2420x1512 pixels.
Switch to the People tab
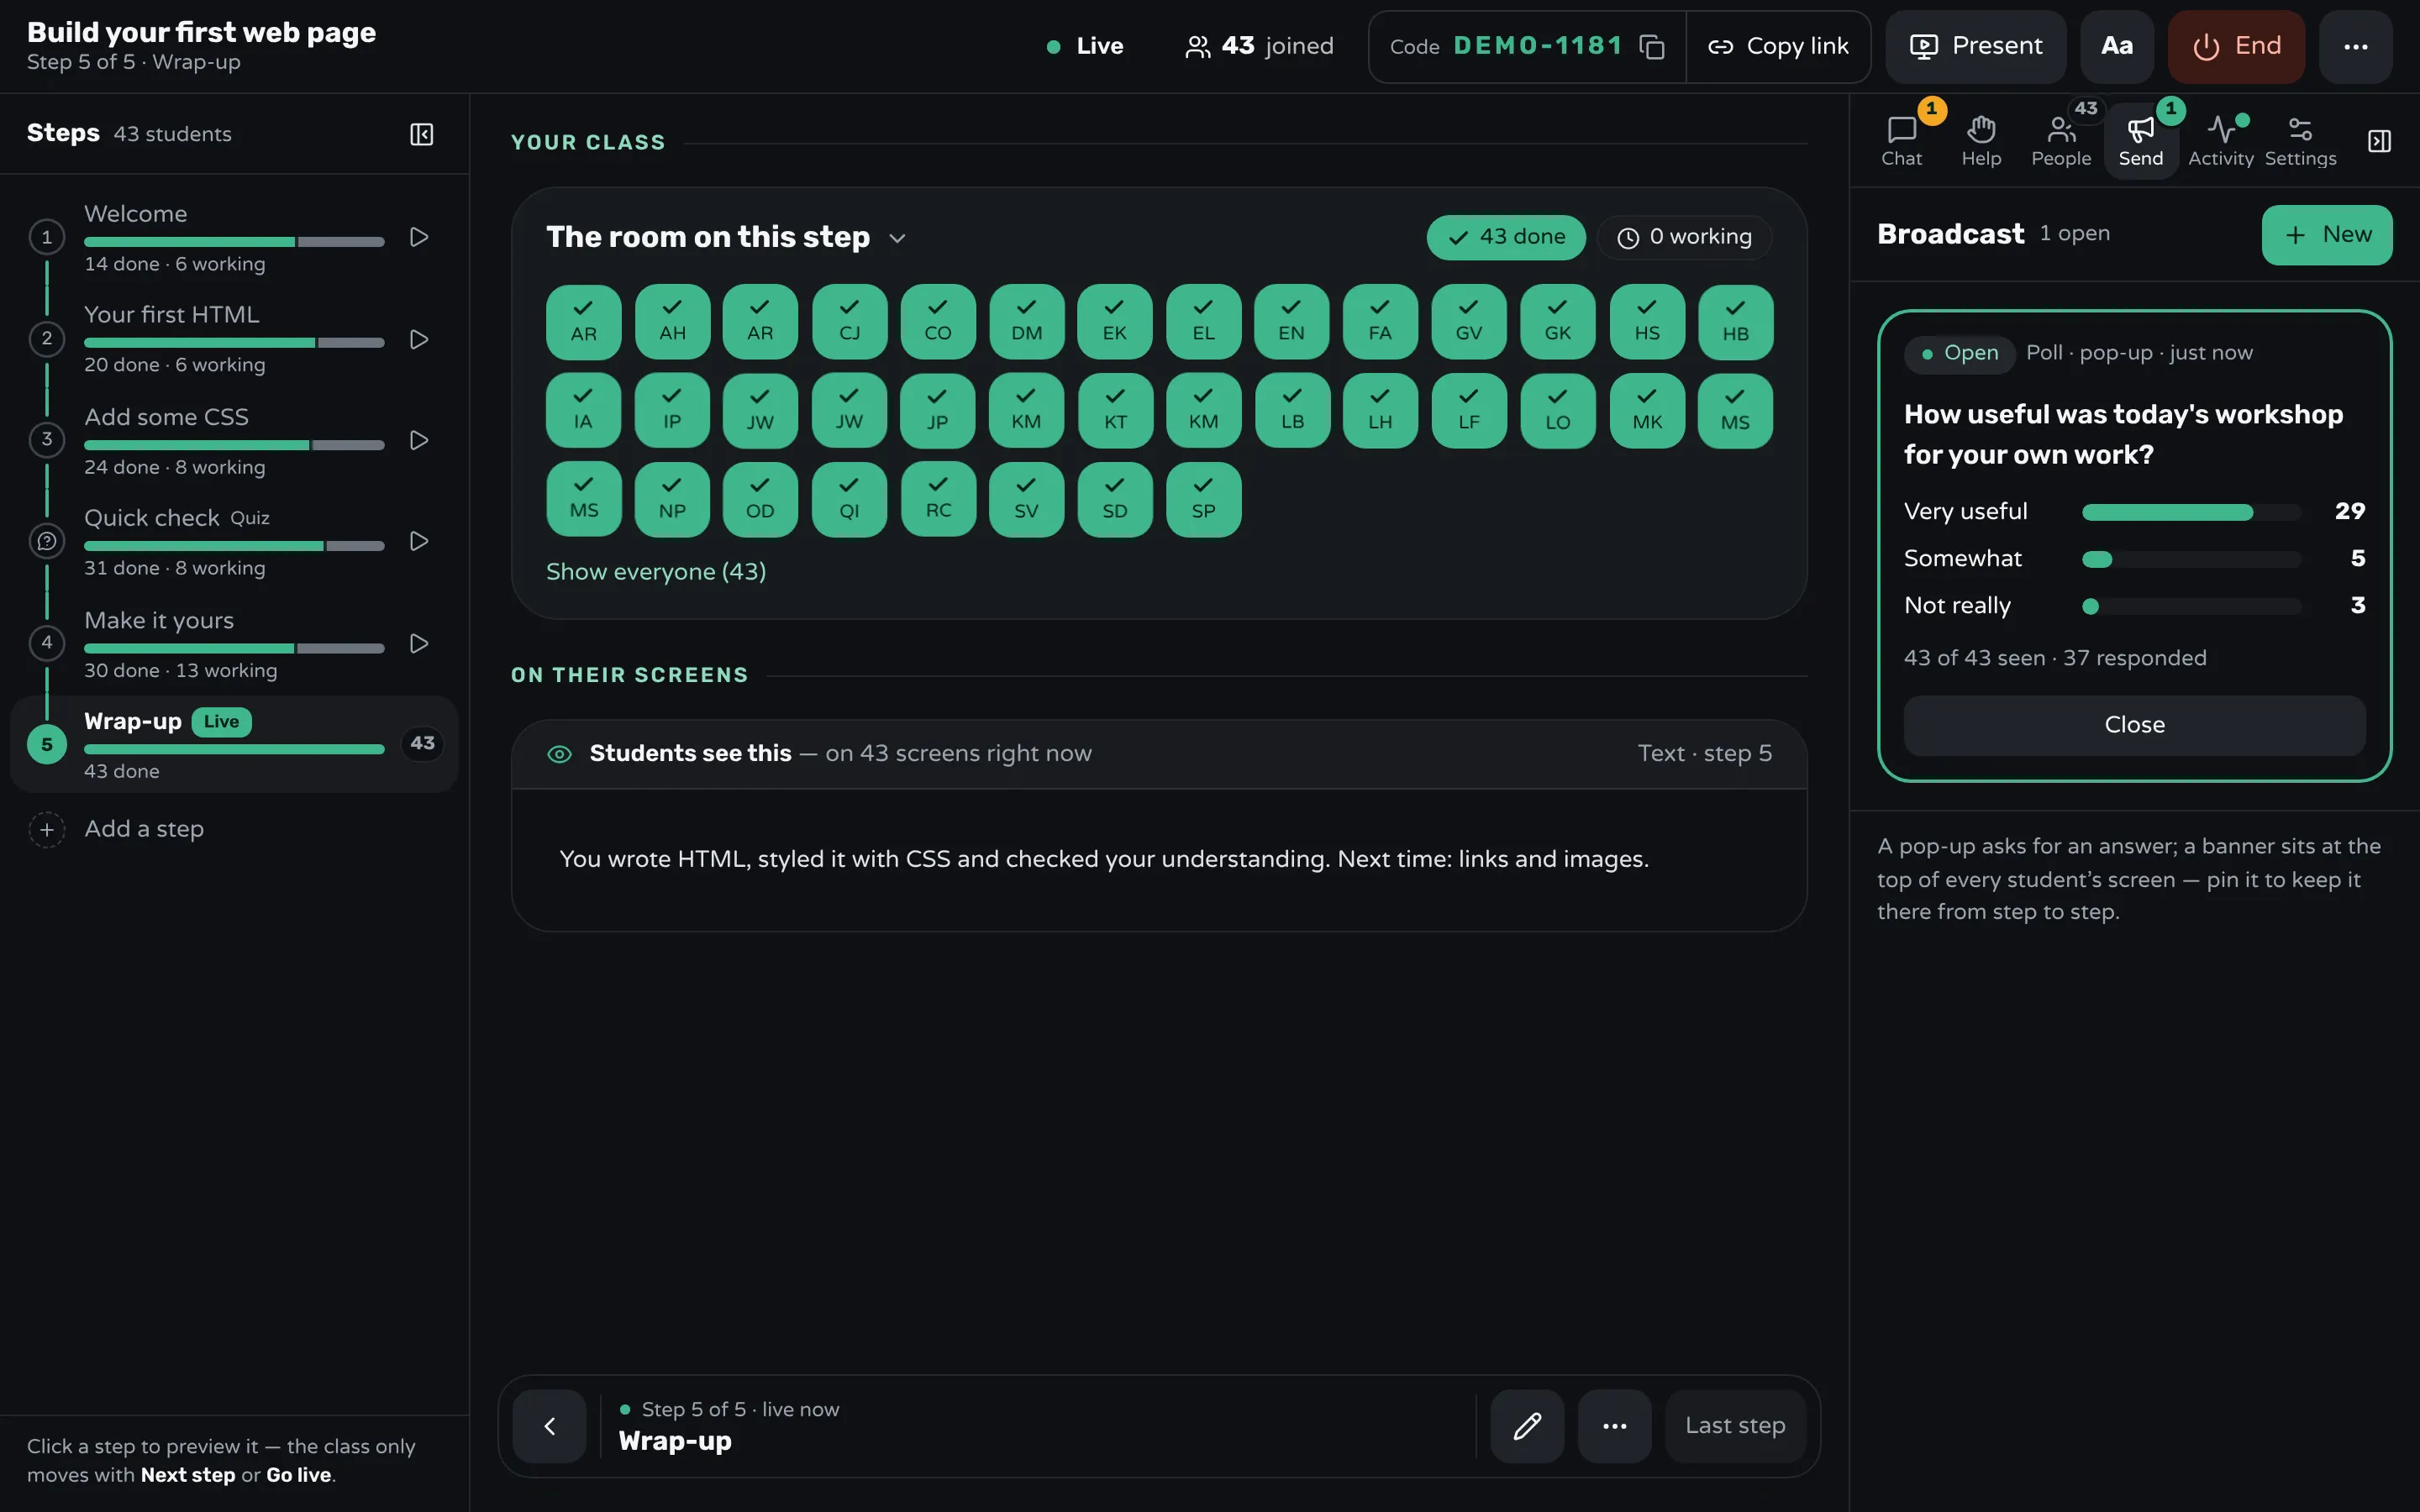tap(2061, 141)
